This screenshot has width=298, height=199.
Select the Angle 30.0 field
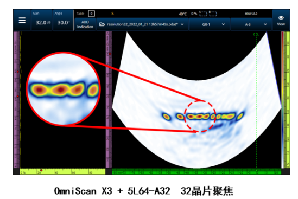click(63, 20)
